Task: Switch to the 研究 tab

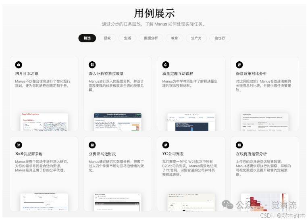Action: click(107, 38)
